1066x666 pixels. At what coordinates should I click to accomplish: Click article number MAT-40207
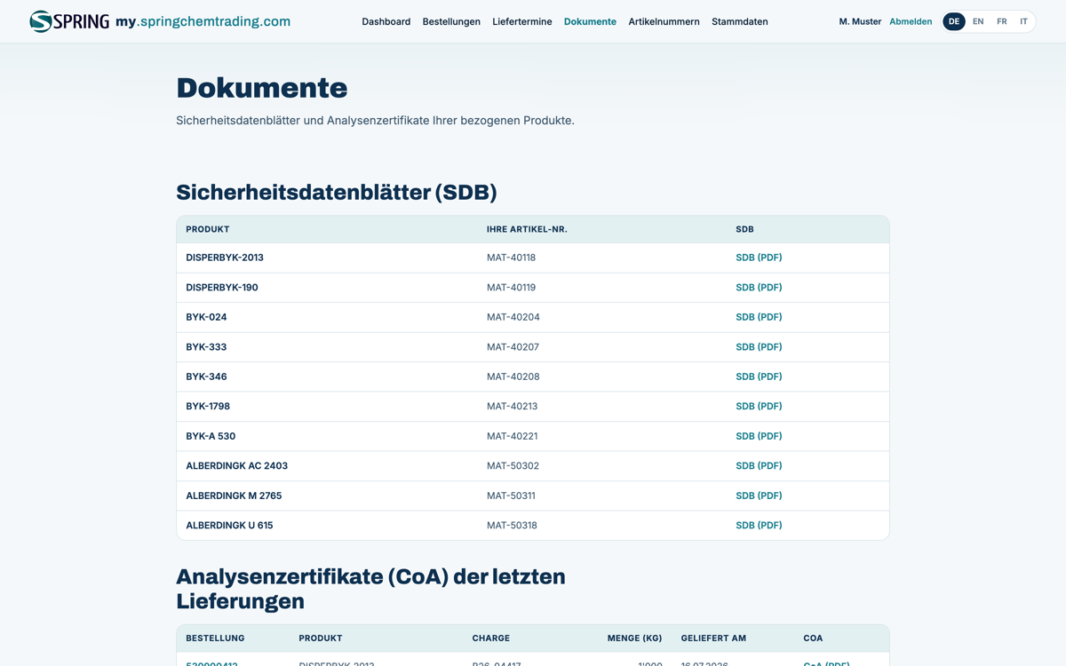[513, 347]
